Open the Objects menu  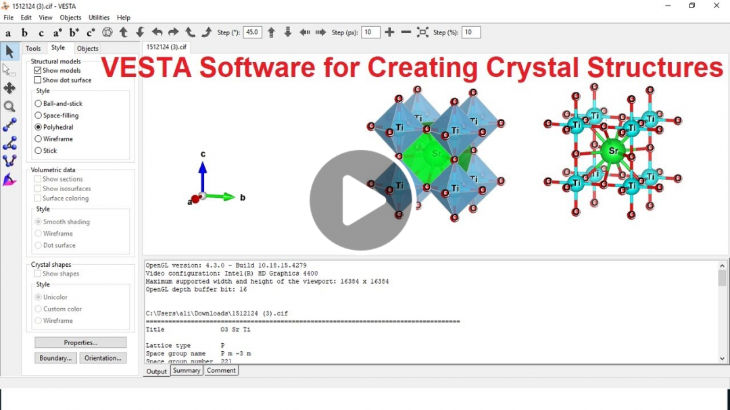pyautogui.click(x=70, y=18)
